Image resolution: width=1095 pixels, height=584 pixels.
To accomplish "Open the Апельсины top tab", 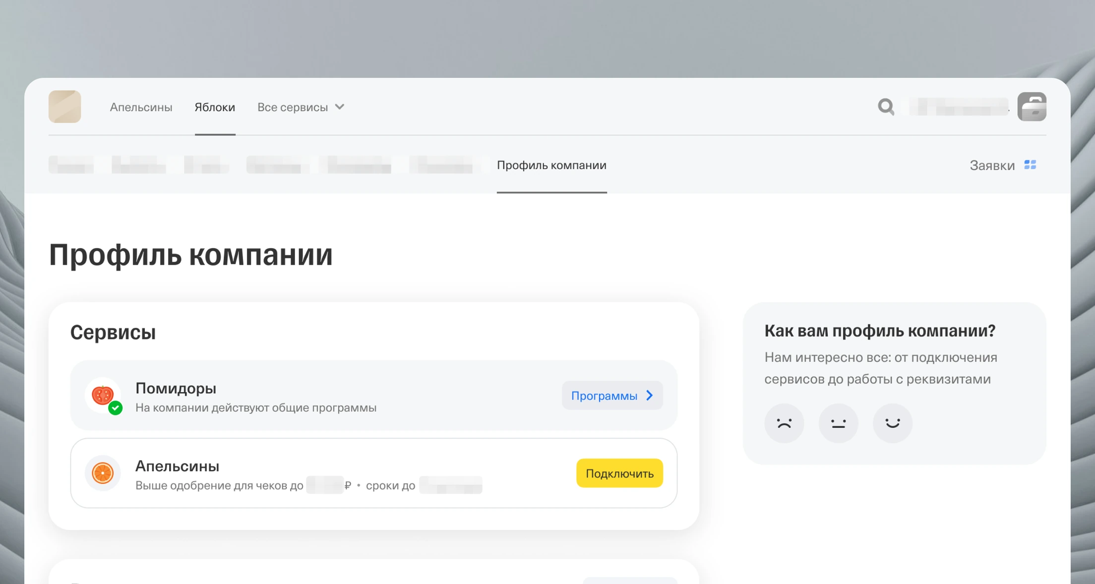I will [141, 107].
